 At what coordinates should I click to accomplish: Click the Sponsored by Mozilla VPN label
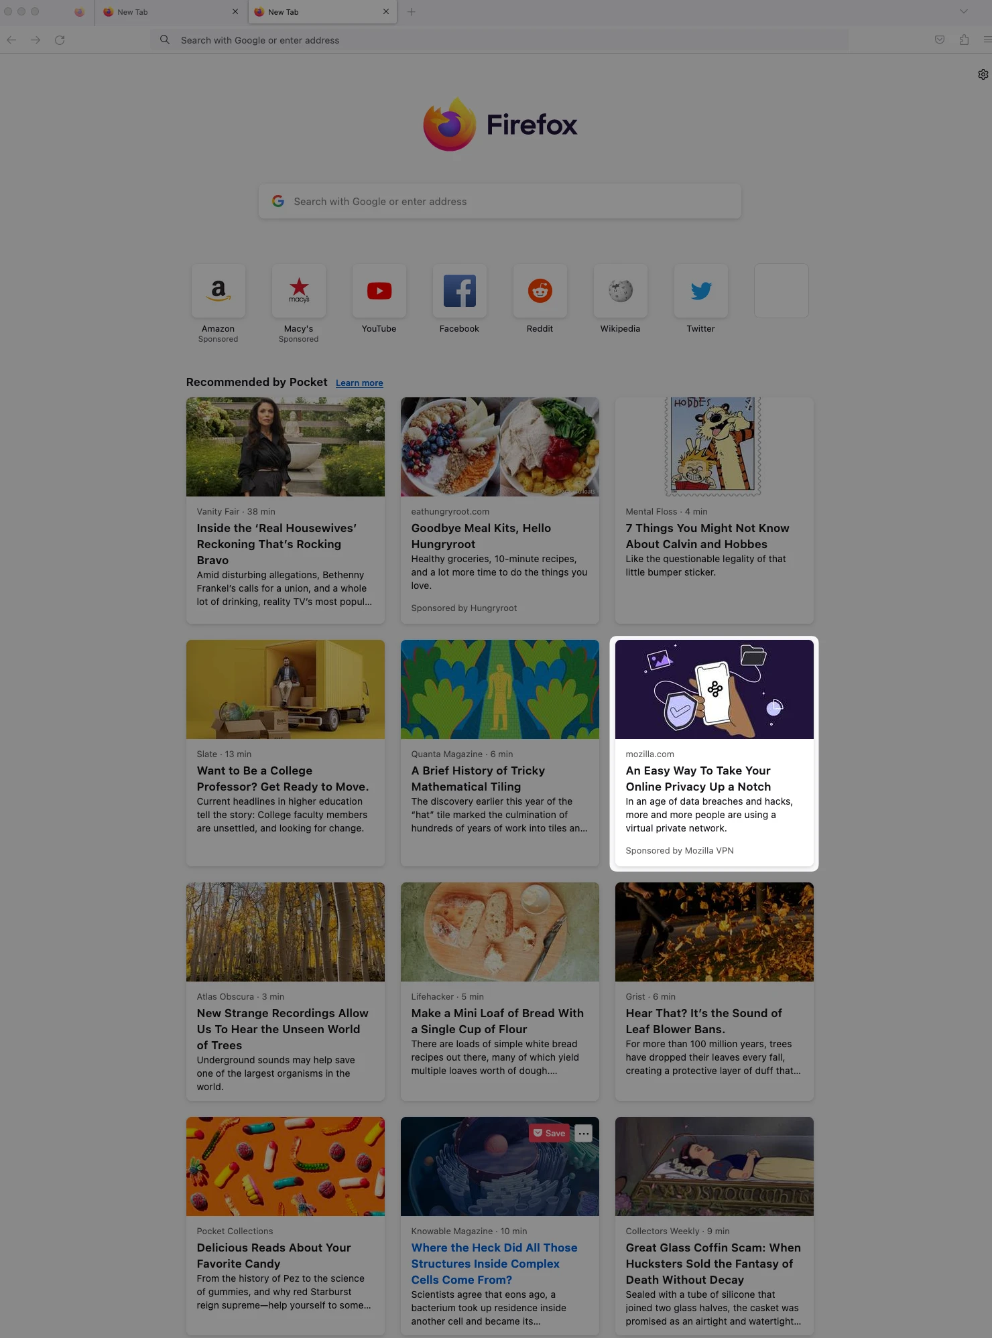680,851
